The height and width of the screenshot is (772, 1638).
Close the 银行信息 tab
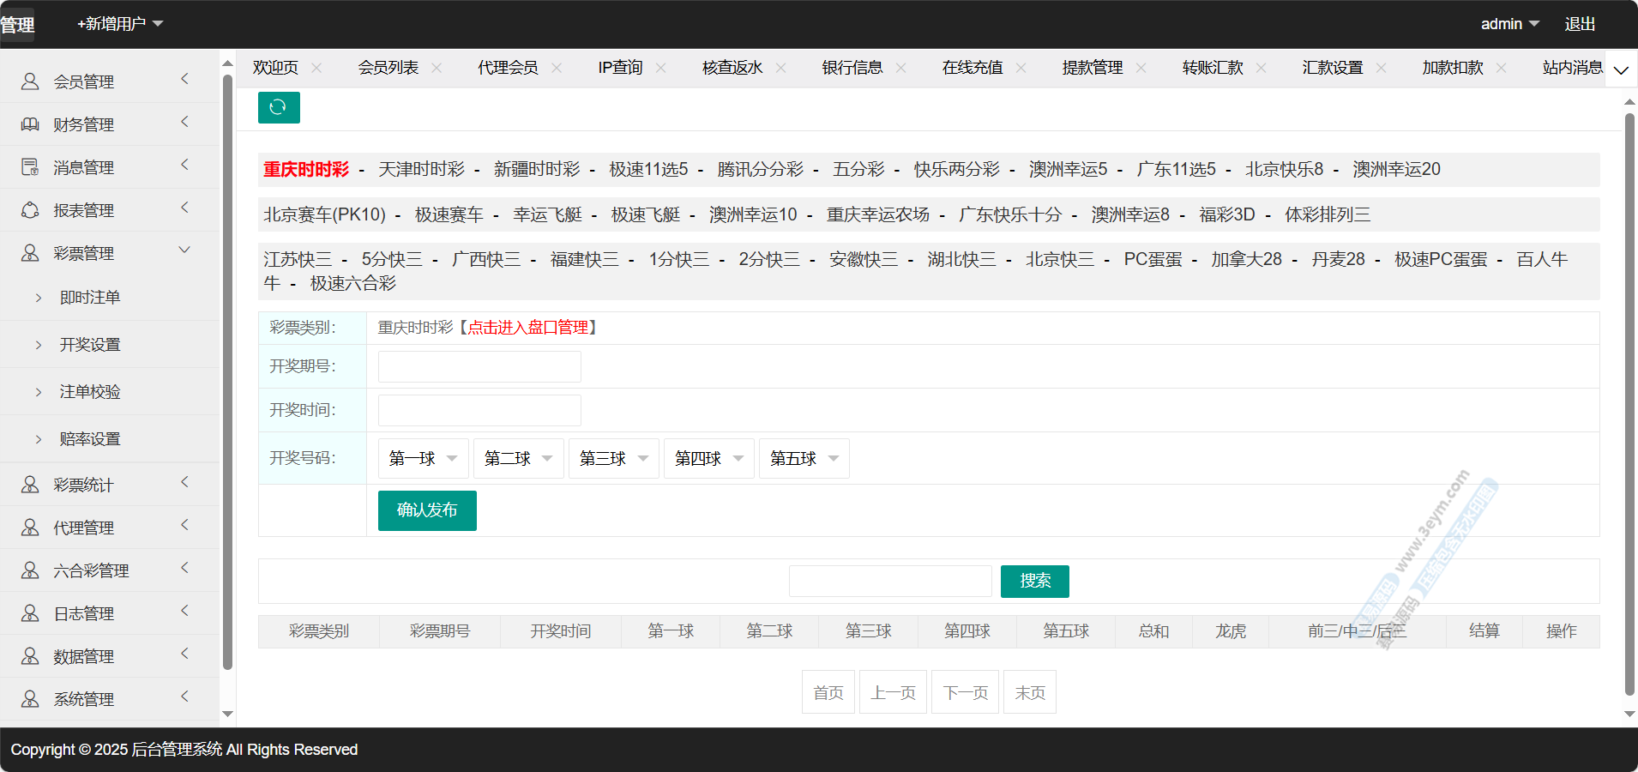pyautogui.click(x=900, y=68)
